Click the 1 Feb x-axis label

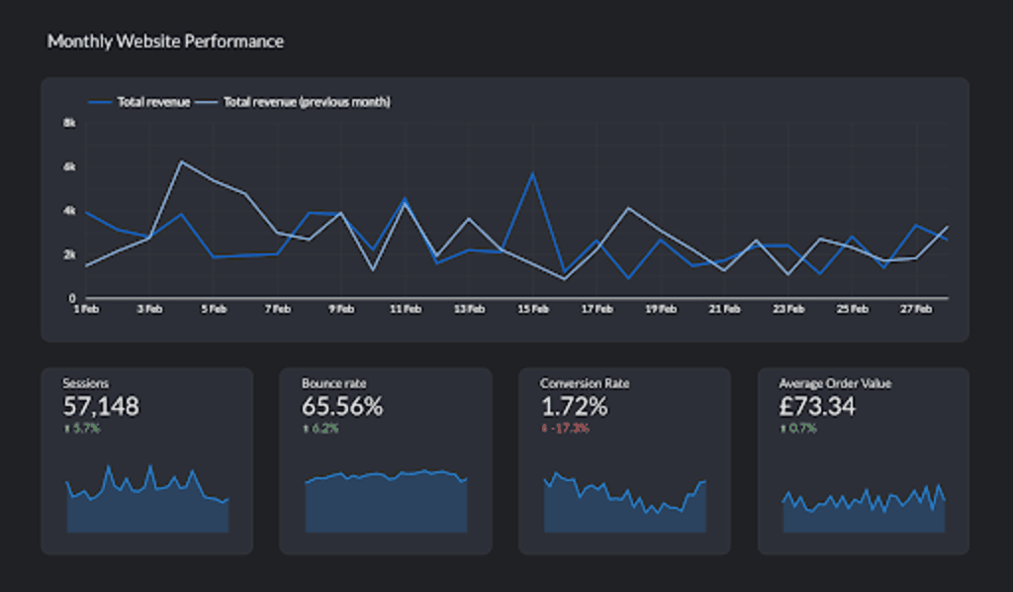[87, 309]
